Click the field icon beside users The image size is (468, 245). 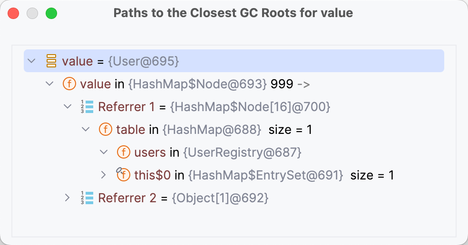tap(124, 152)
